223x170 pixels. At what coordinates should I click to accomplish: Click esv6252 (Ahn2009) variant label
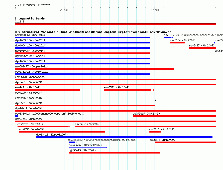coord(30,124)
